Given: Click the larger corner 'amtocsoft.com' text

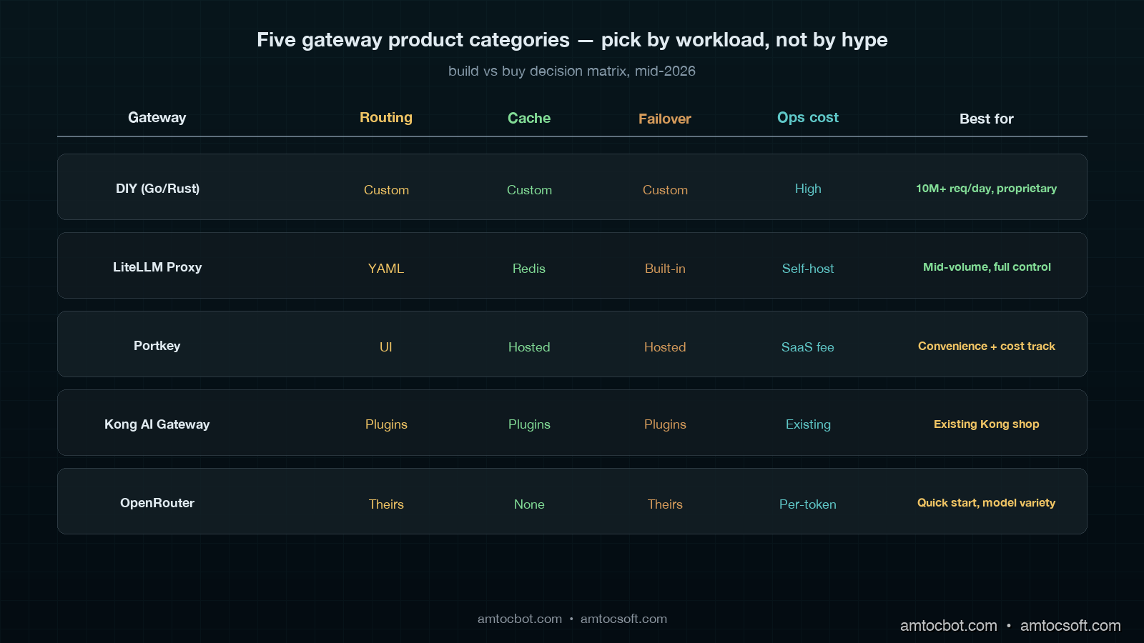Looking at the screenshot, I should pos(1070,626).
